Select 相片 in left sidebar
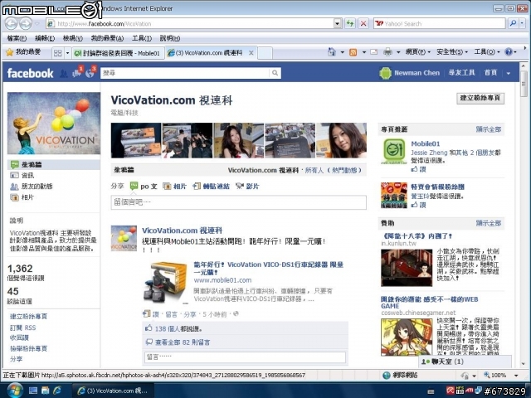The height and width of the screenshot is (398, 531). coord(27,197)
